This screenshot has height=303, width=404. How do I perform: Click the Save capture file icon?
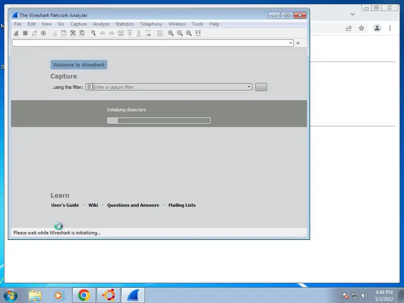64,33
